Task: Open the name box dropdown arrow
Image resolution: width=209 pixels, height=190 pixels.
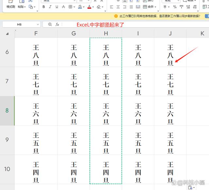Action: pos(38,24)
